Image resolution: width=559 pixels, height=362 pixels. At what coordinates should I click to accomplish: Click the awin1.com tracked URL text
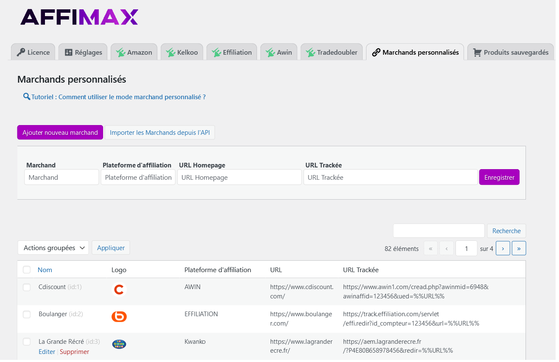tap(416, 292)
